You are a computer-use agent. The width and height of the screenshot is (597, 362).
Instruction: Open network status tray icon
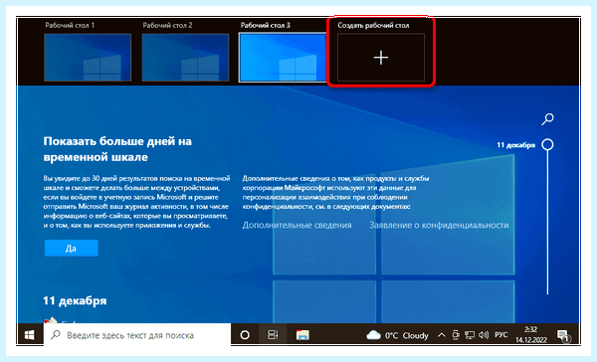[470, 335]
